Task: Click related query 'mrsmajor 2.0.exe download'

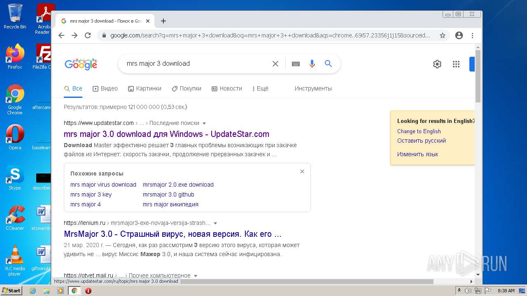Action: (178, 185)
